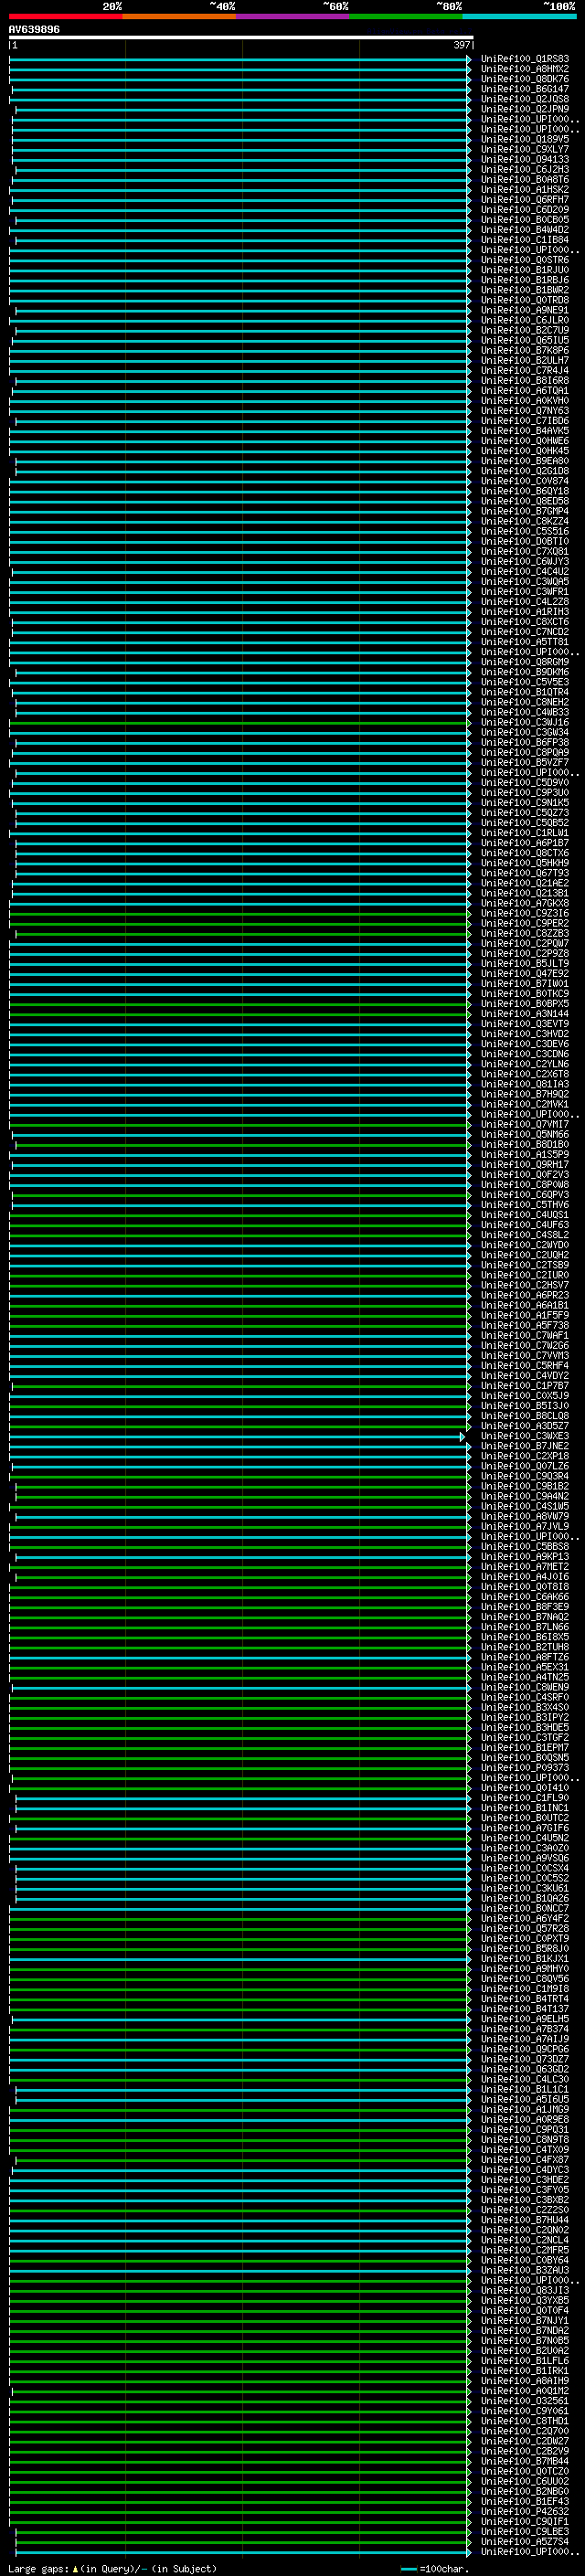Click the green alignment bar for UniRef100_Q0T818
Screen dimensions: 585x2576
point(240,1587)
